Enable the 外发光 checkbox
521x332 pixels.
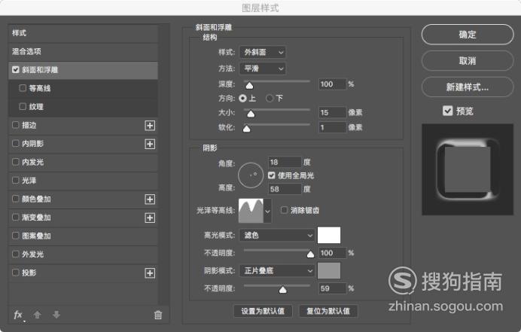(15, 254)
